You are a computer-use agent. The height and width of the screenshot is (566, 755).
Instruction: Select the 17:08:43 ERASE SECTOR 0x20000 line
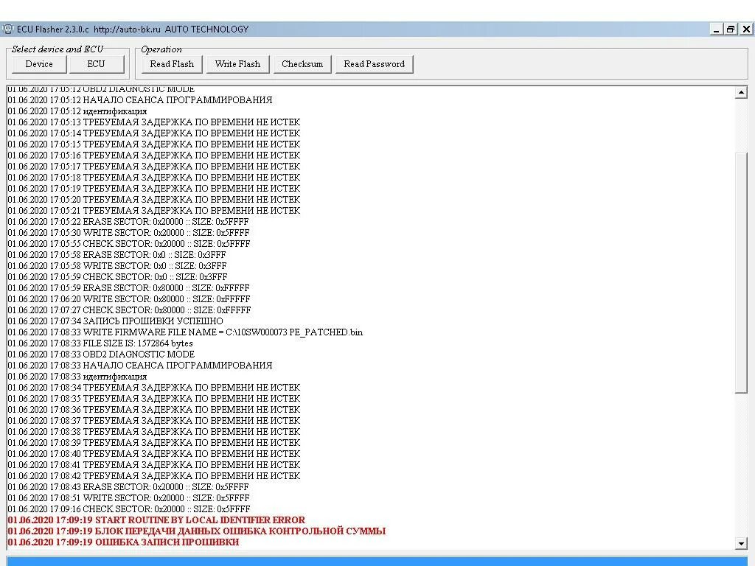tap(128, 487)
